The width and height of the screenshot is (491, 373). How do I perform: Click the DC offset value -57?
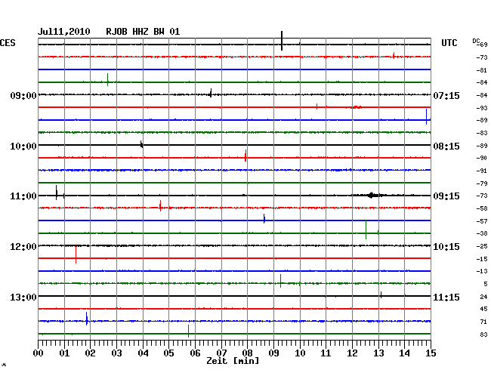[482, 221]
